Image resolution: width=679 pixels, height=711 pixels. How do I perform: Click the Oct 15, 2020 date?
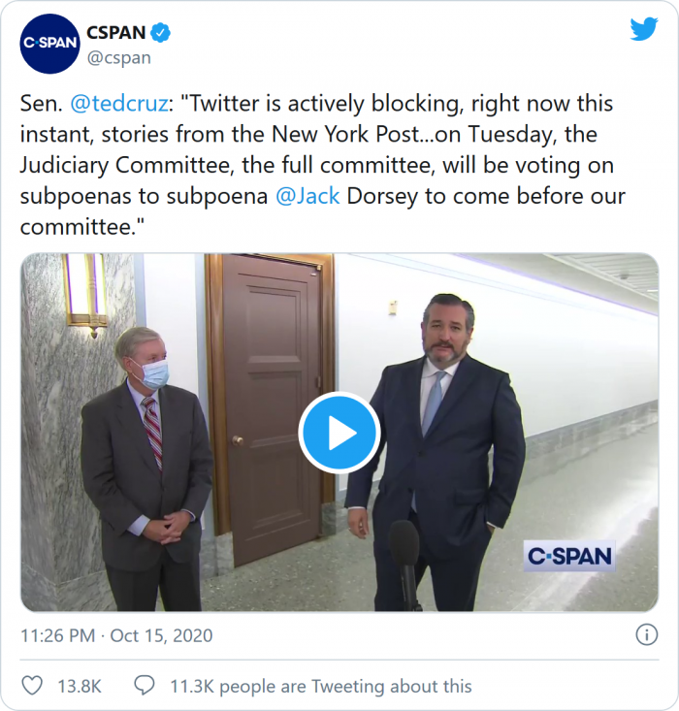point(161,636)
